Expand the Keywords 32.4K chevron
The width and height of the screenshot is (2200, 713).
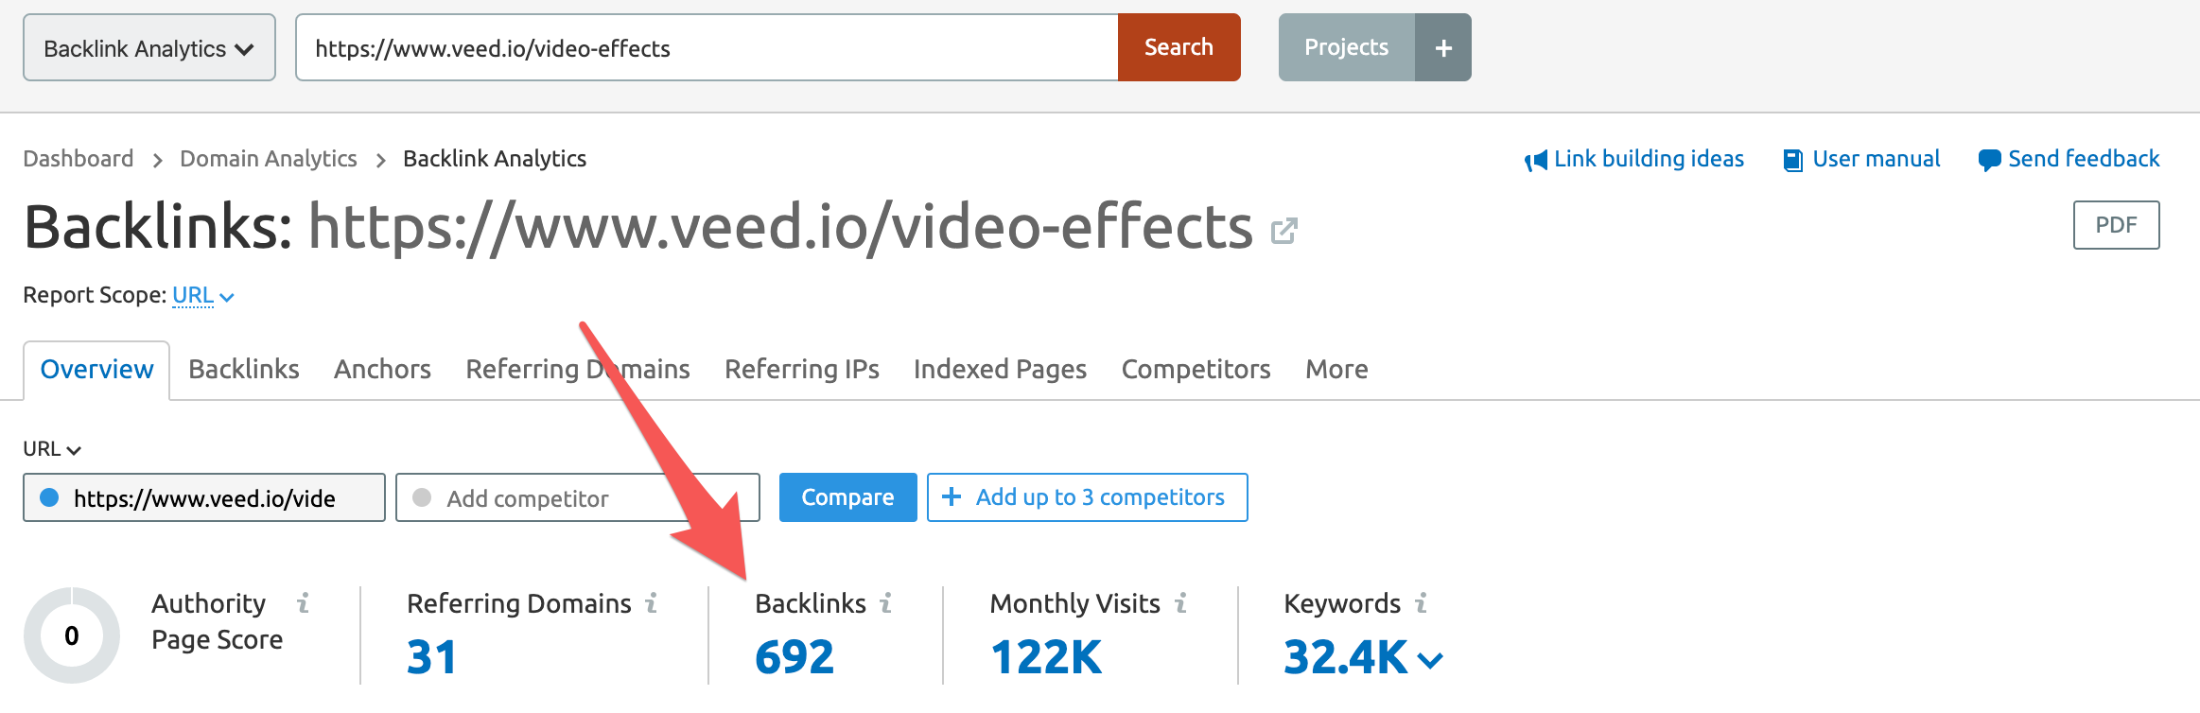pos(1431,659)
